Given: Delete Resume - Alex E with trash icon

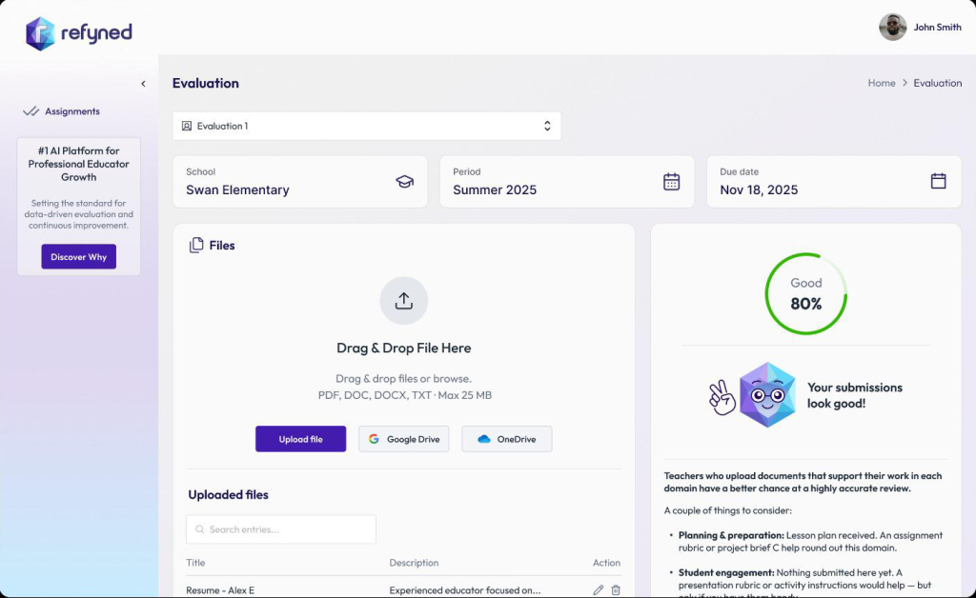Looking at the screenshot, I should point(616,590).
